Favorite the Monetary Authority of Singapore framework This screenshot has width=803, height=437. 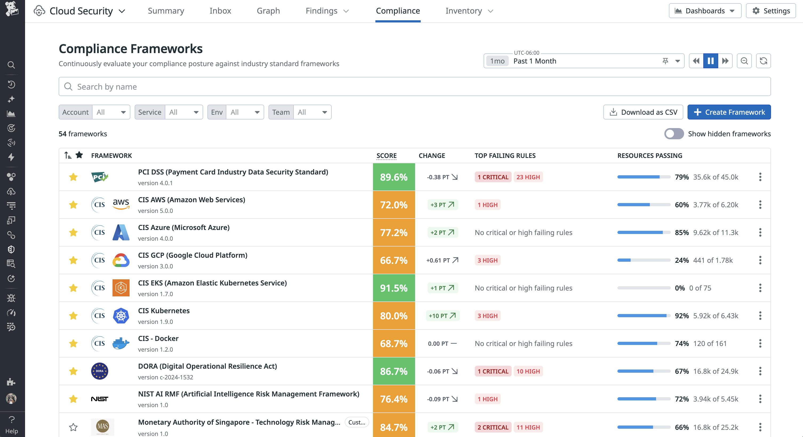tap(73, 427)
